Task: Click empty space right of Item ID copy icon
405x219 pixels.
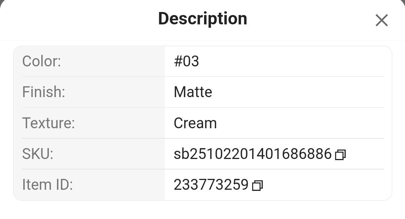Action: coord(323,184)
